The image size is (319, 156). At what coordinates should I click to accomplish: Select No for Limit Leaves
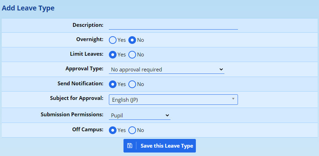[132, 55]
